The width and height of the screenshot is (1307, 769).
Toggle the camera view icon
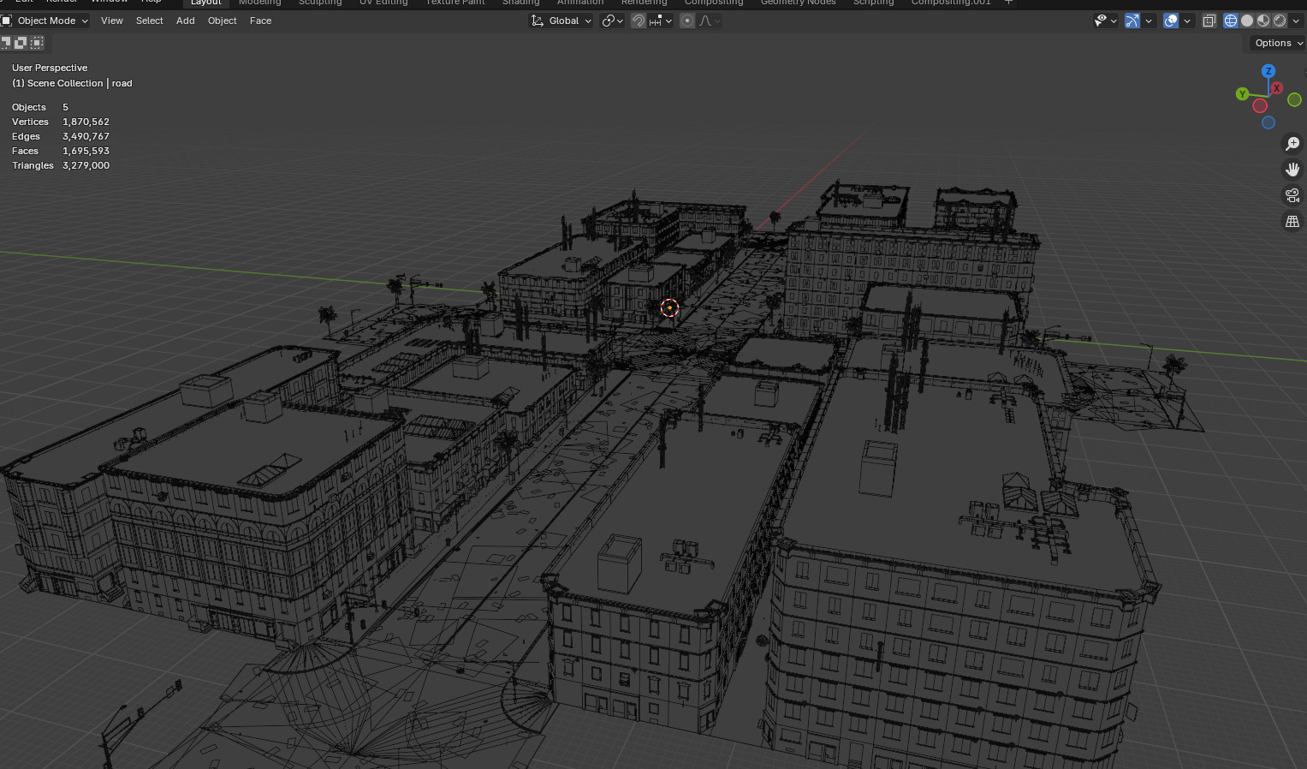pos(1292,195)
